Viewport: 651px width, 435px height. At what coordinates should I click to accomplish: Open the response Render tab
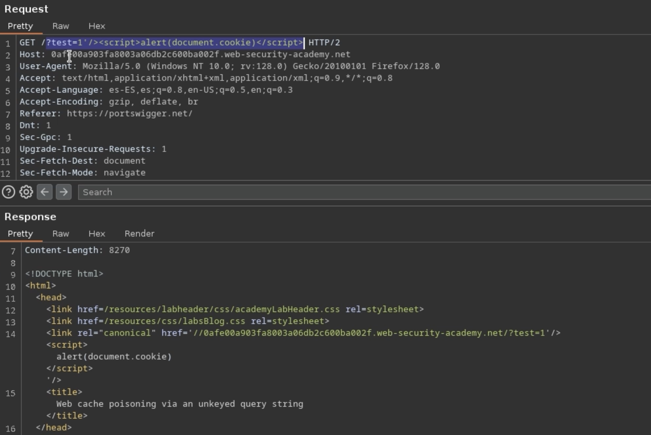[x=139, y=234]
